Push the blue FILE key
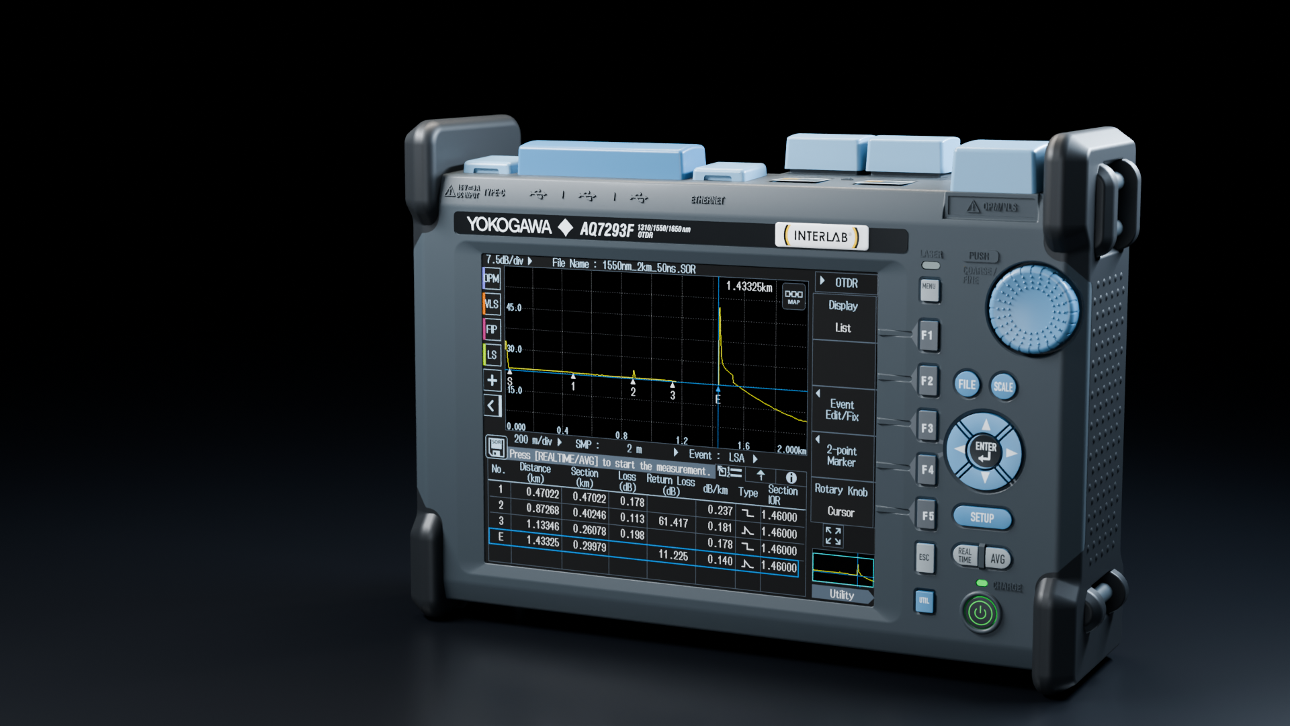The height and width of the screenshot is (726, 1290). [967, 385]
